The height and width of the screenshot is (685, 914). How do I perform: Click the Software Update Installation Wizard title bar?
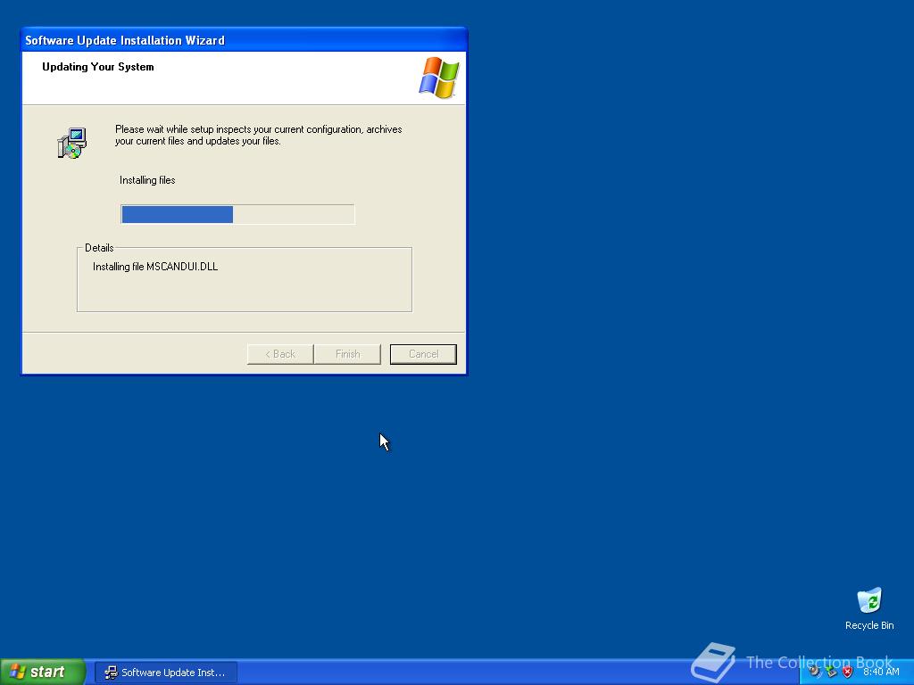pyautogui.click(x=244, y=40)
